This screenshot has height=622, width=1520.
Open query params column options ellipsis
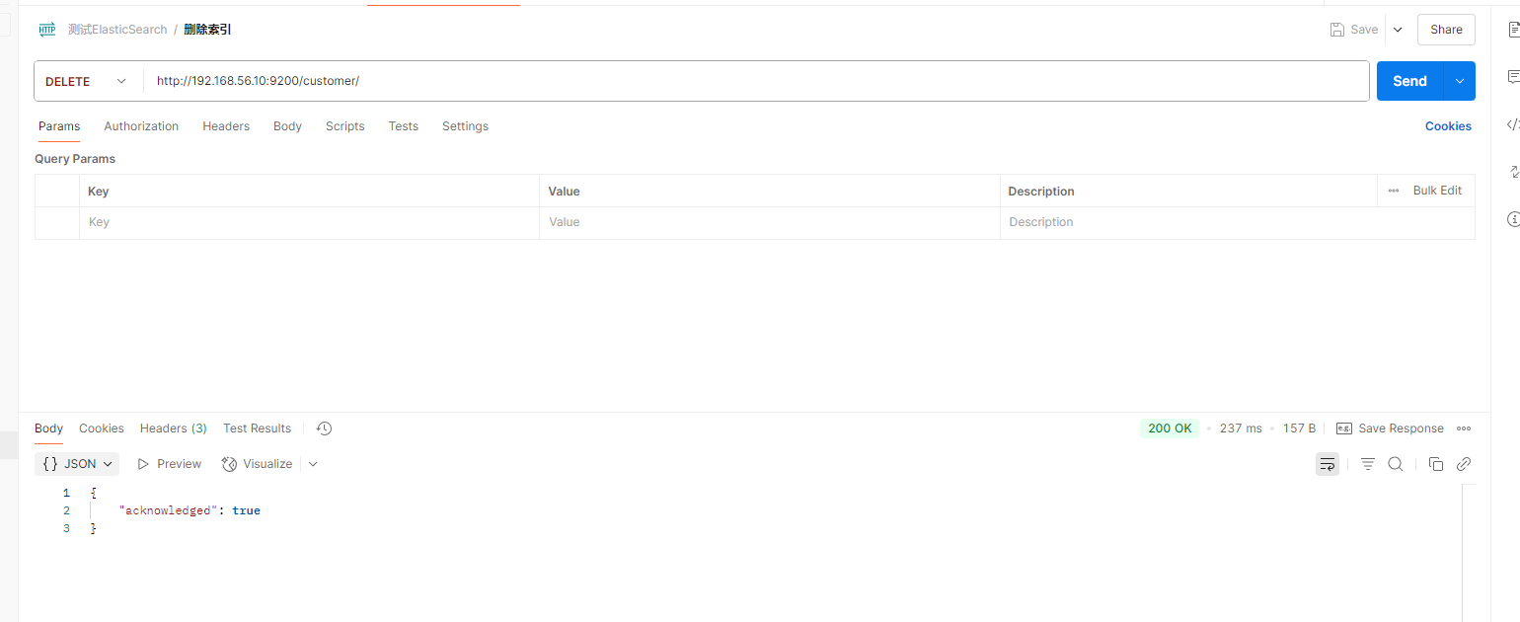point(1394,191)
